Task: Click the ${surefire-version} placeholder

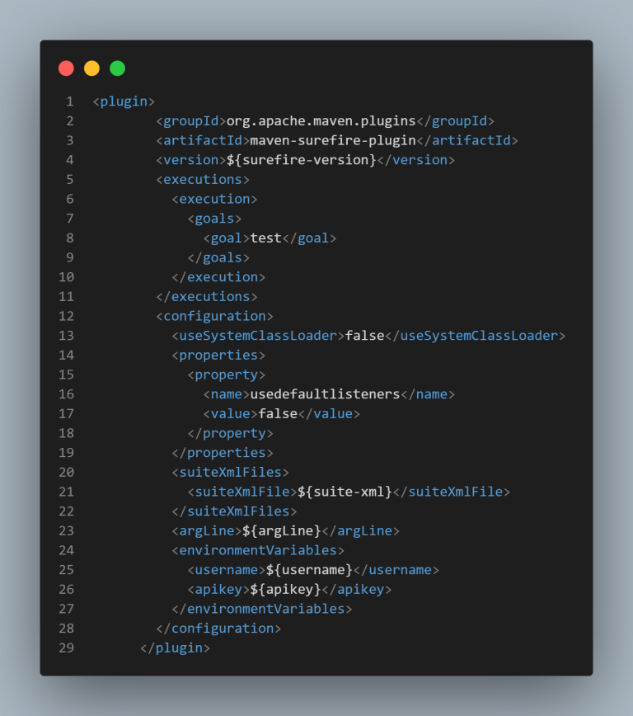Action: coord(302,160)
